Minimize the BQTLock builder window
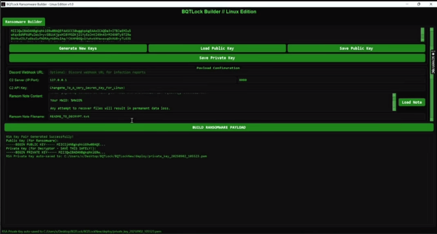The height and width of the screenshot is (234, 437). point(407,4)
